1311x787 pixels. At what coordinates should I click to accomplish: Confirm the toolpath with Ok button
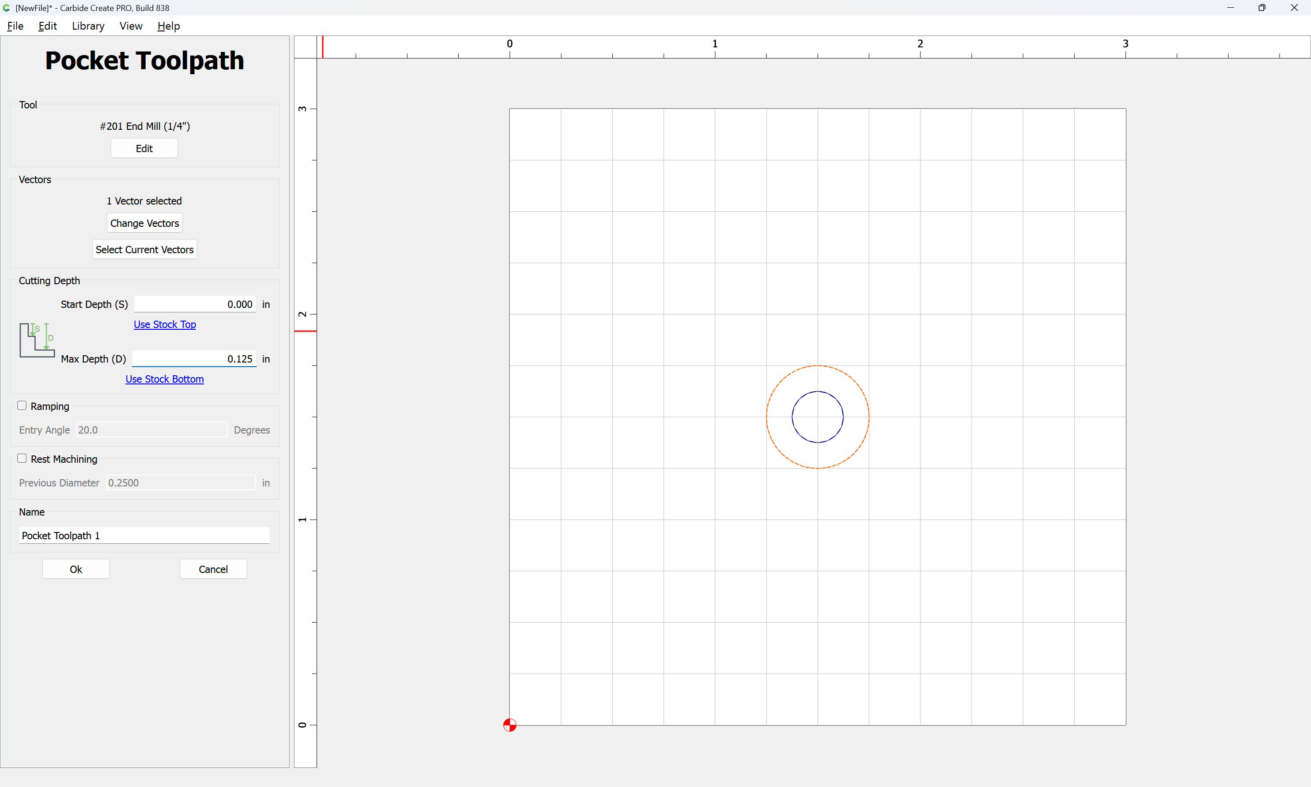click(x=76, y=568)
